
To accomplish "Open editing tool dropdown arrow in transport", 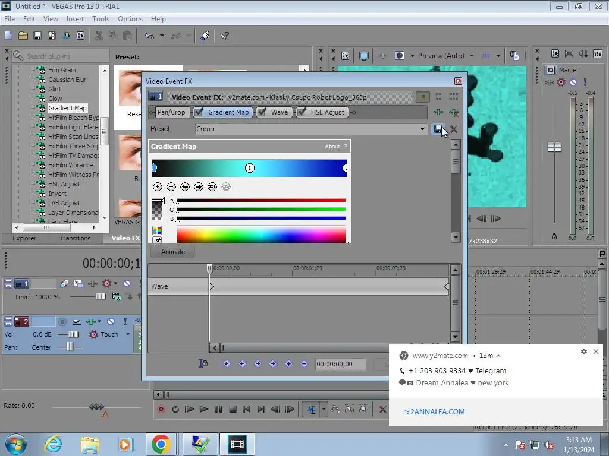I will click(324, 409).
